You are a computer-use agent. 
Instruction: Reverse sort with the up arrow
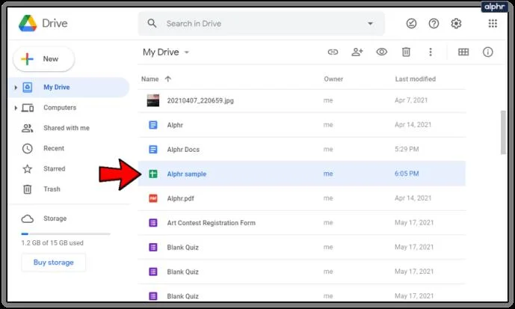coord(168,79)
